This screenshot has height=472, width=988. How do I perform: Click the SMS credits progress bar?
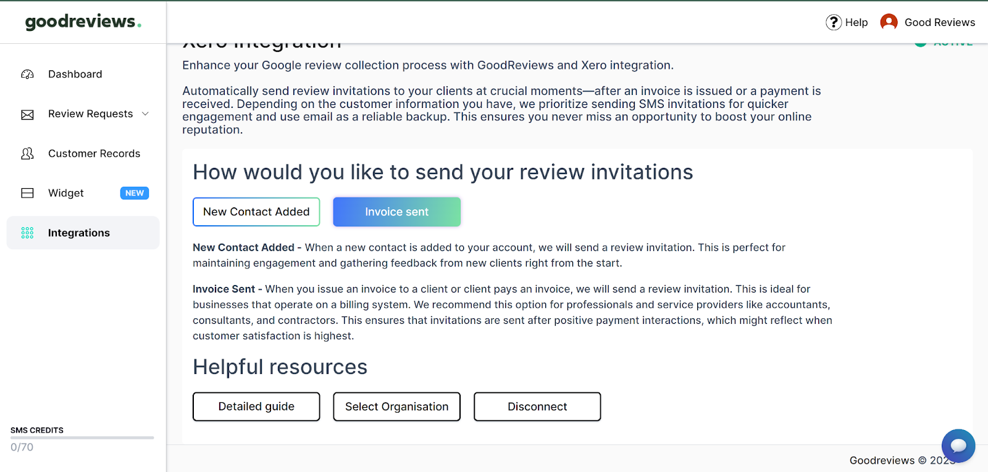click(x=82, y=437)
